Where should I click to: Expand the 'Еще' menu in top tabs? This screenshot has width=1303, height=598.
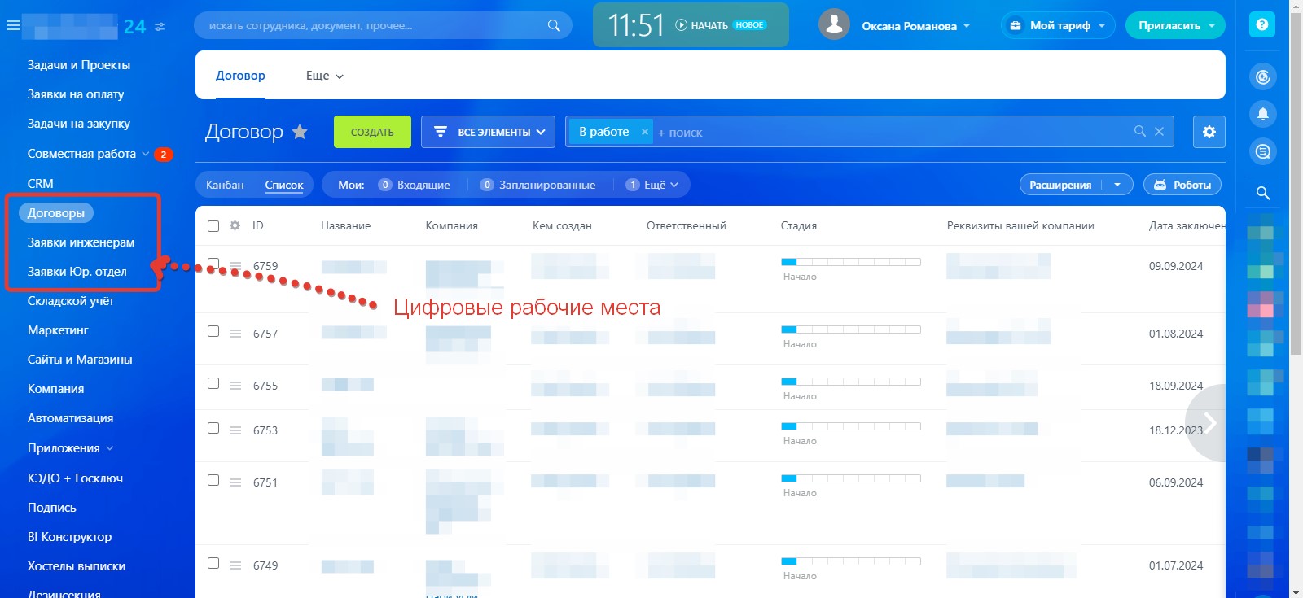324,76
